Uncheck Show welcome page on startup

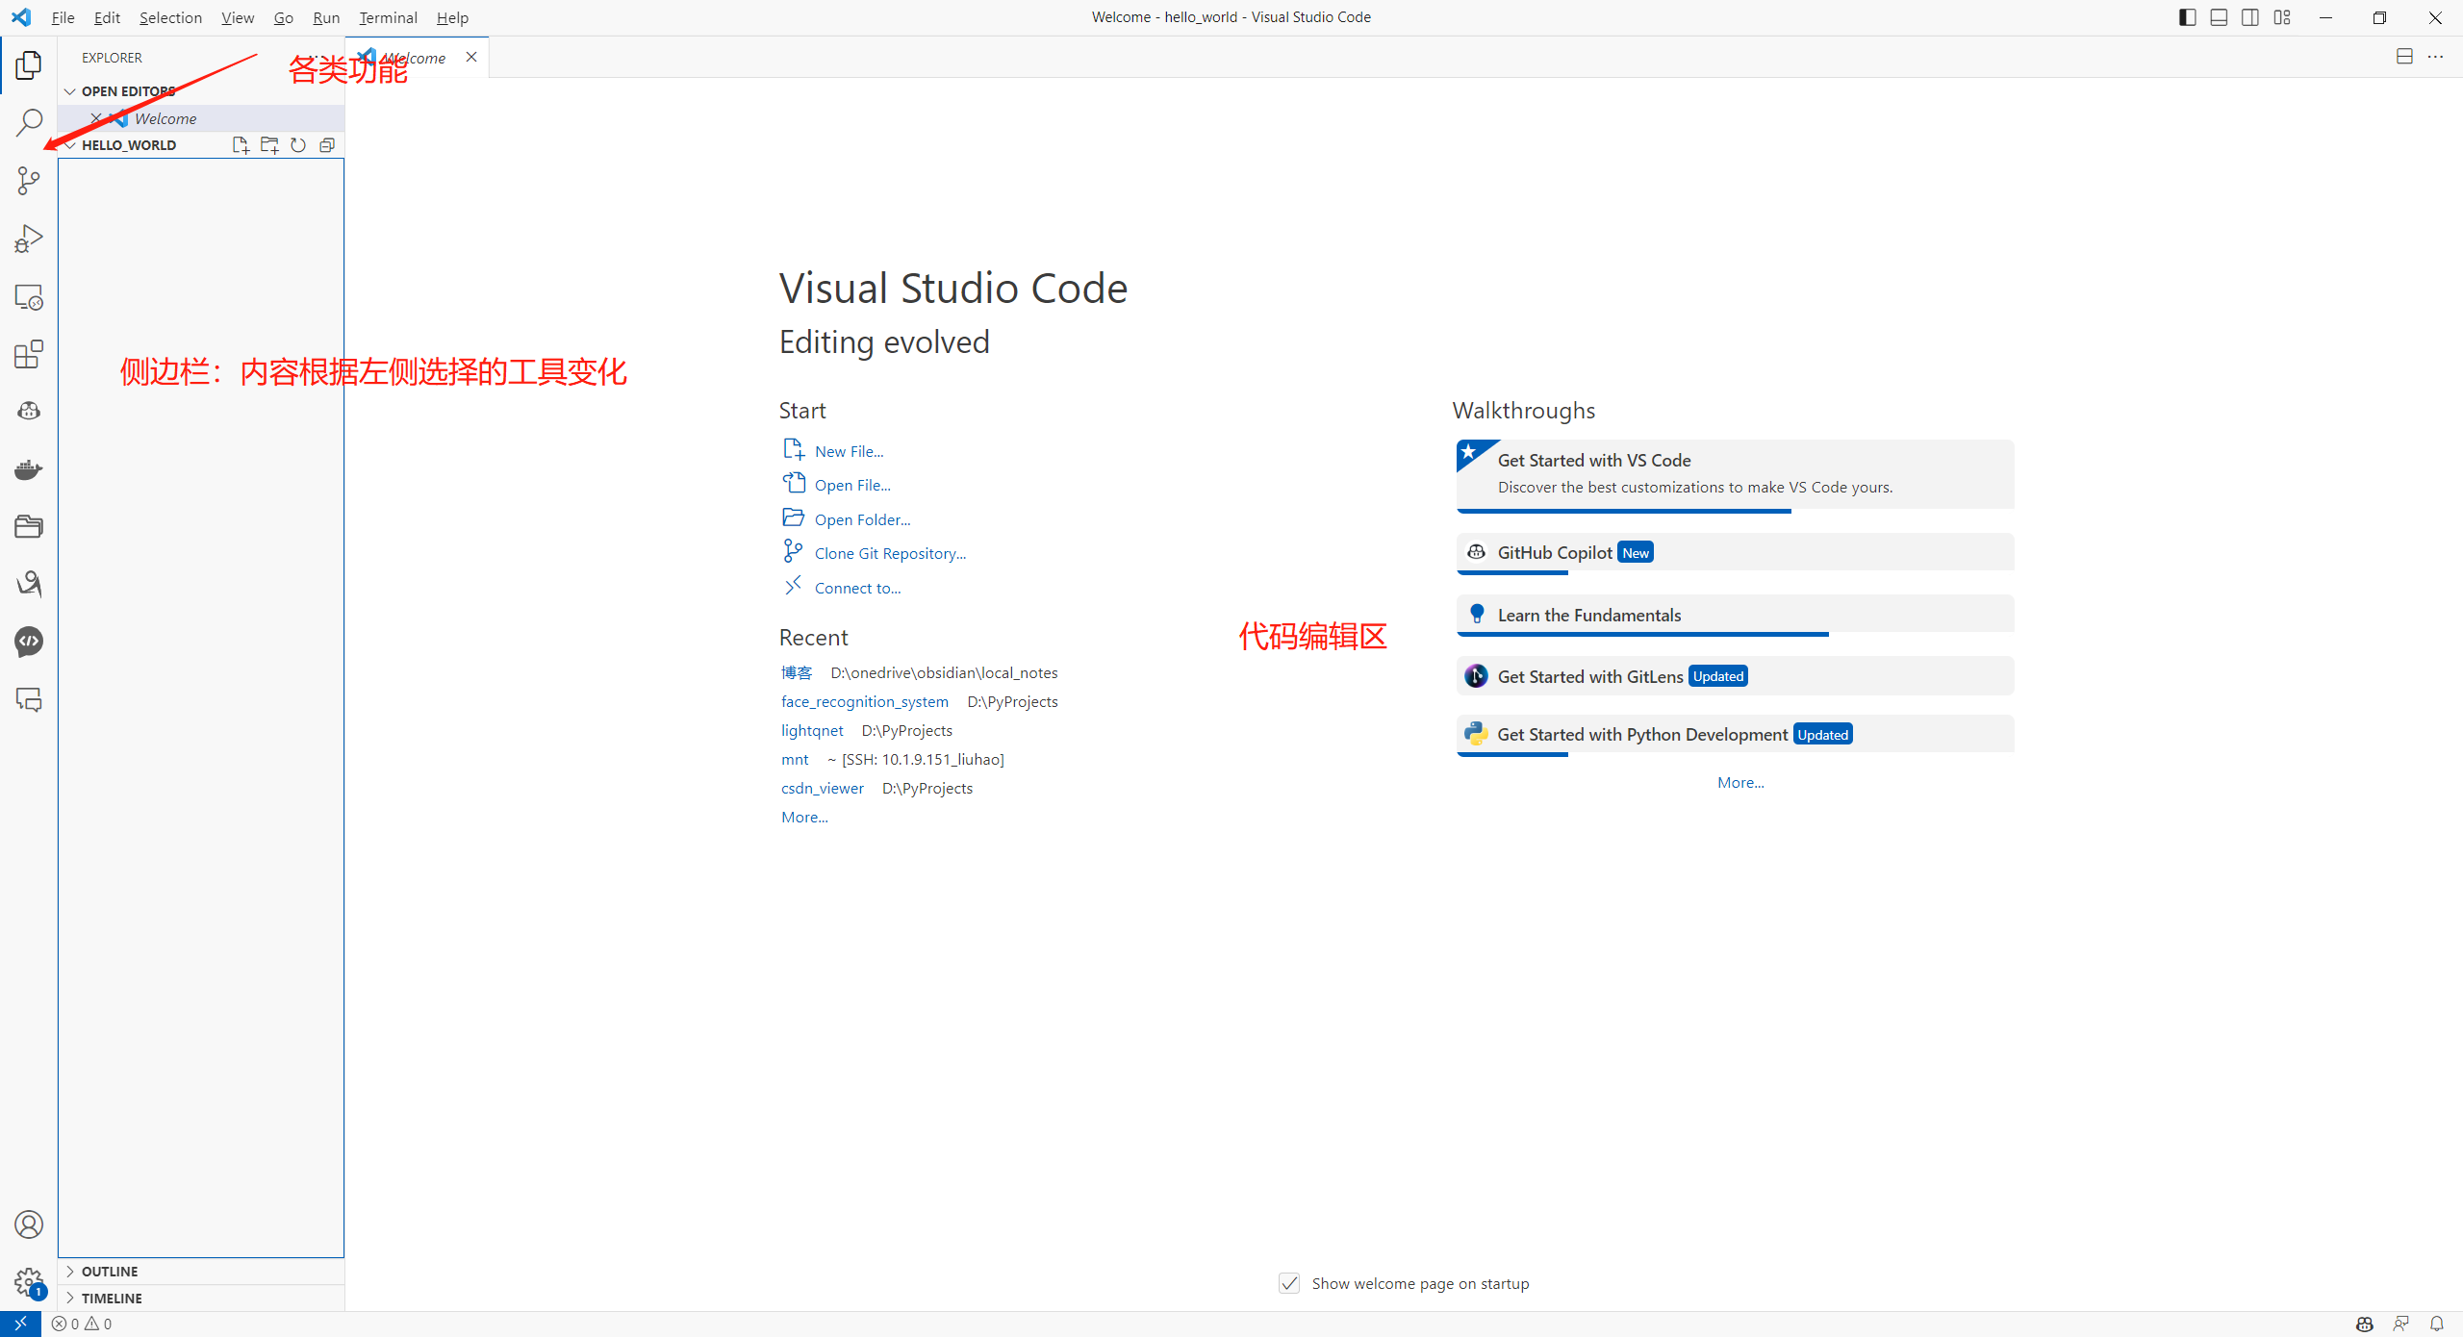click(1289, 1283)
